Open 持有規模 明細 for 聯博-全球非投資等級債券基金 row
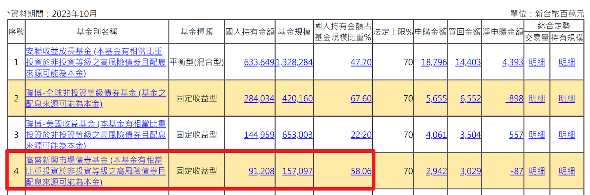The width and height of the screenshot is (590, 195). (x=567, y=99)
